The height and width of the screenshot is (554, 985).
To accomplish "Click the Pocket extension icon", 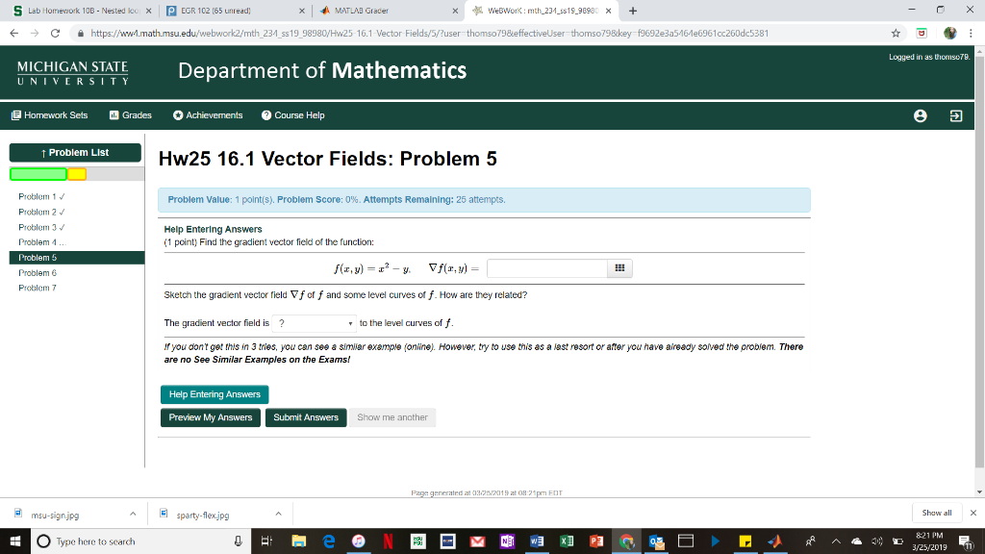I will point(922,34).
